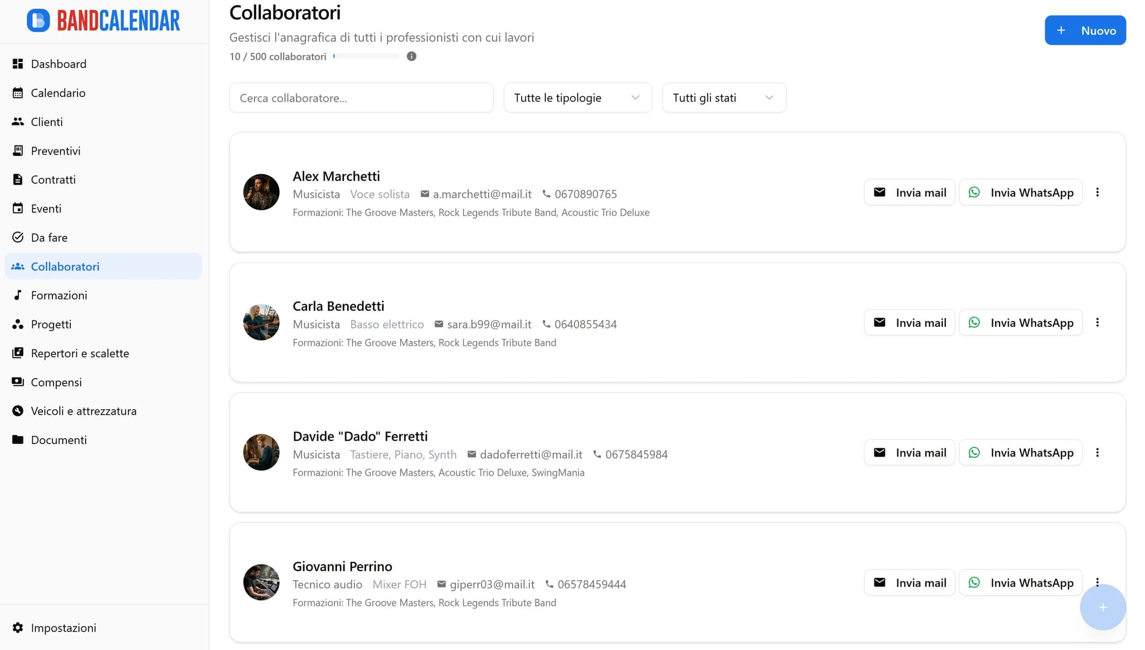Open the Tutte le tipologie dropdown
Viewport: 1145px width, 650px height.
577,98
